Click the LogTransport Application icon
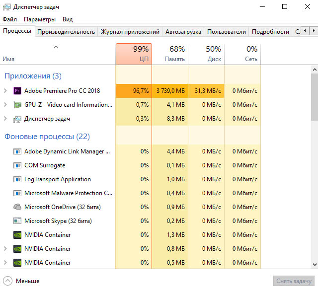The width and height of the screenshot is (318, 292). [17, 179]
